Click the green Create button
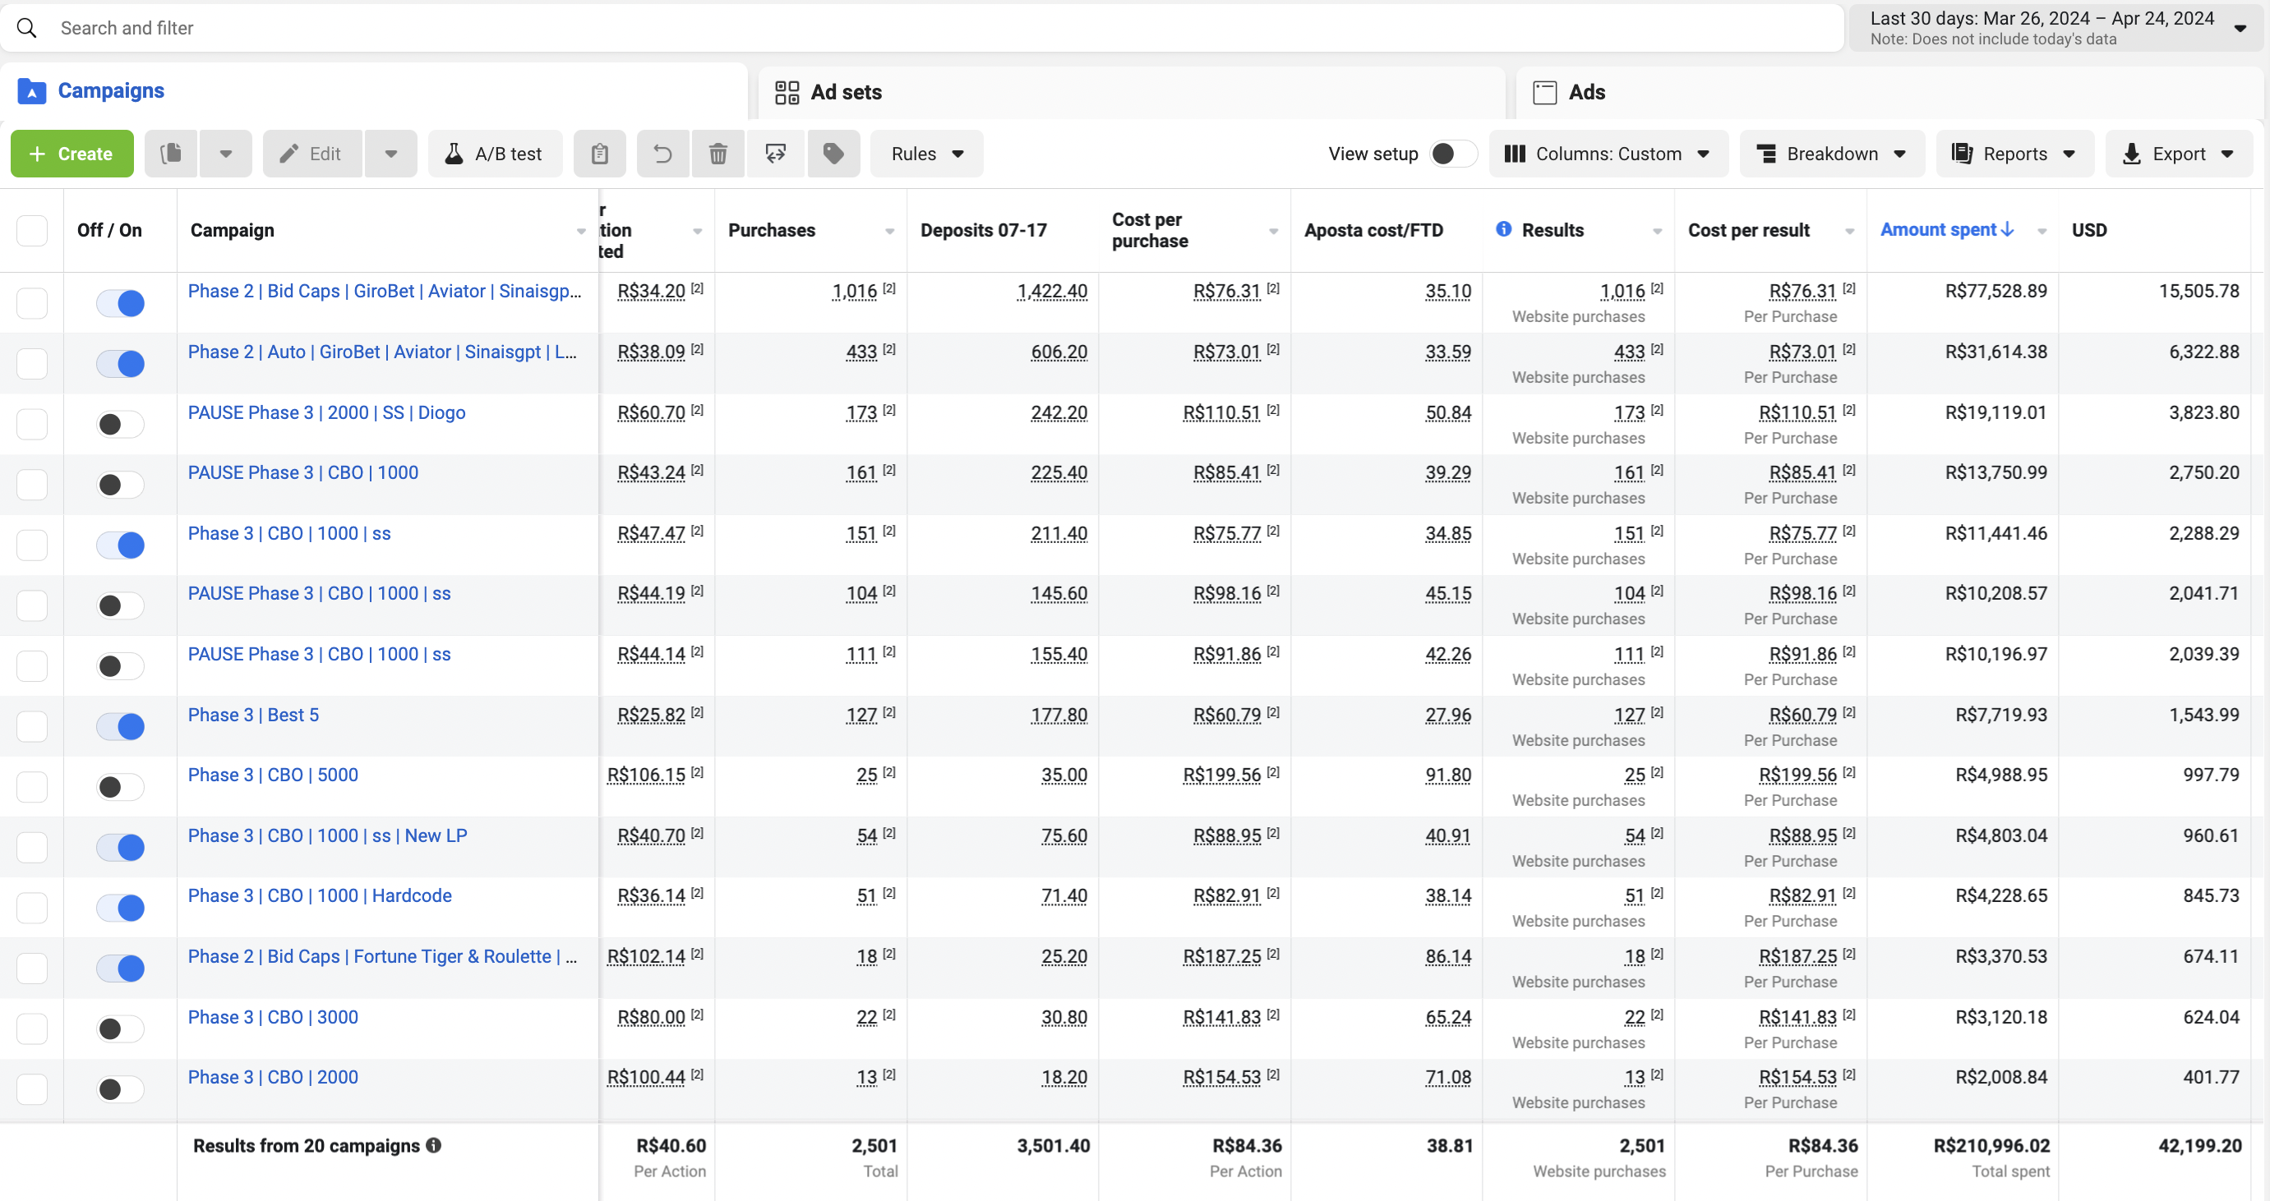The image size is (2270, 1201). 72,154
